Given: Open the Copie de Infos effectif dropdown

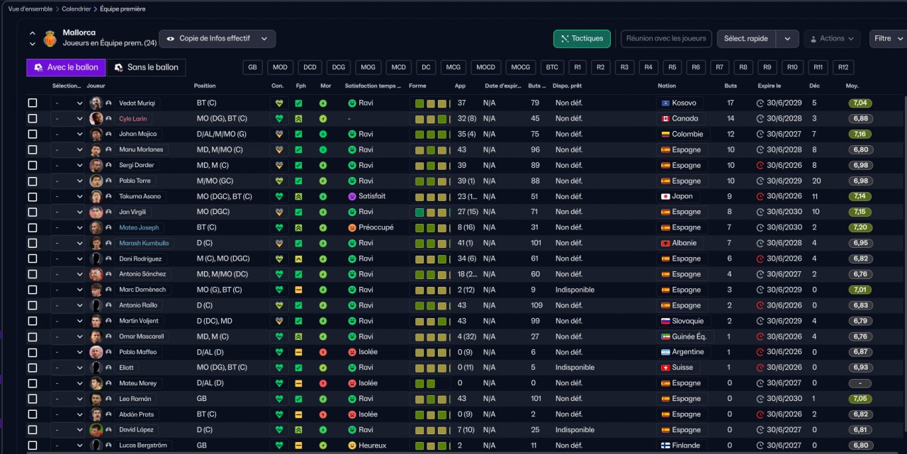Looking at the screenshot, I should point(218,39).
